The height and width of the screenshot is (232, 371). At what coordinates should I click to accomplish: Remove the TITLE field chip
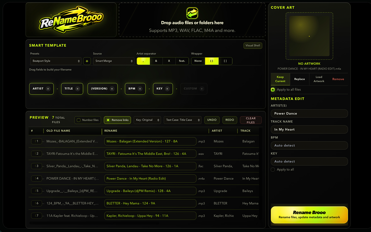coord(78,89)
